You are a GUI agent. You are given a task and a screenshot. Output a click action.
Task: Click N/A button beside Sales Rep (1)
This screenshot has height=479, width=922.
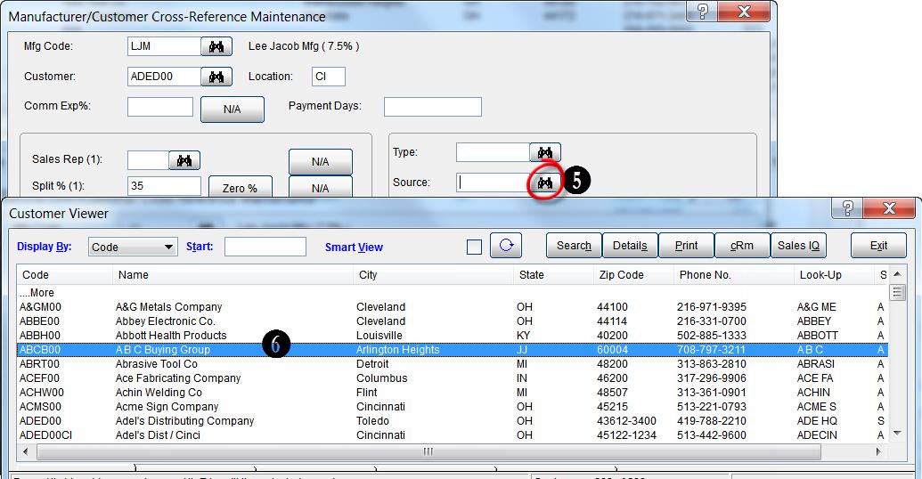click(x=321, y=162)
